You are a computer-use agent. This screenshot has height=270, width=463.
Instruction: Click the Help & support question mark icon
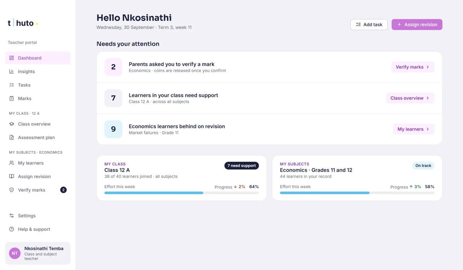pyautogui.click(x=12, y=229)
